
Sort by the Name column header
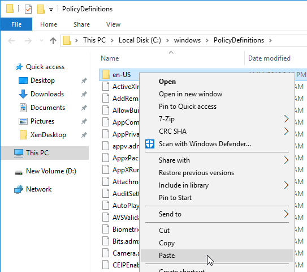(x=110, y=58)
